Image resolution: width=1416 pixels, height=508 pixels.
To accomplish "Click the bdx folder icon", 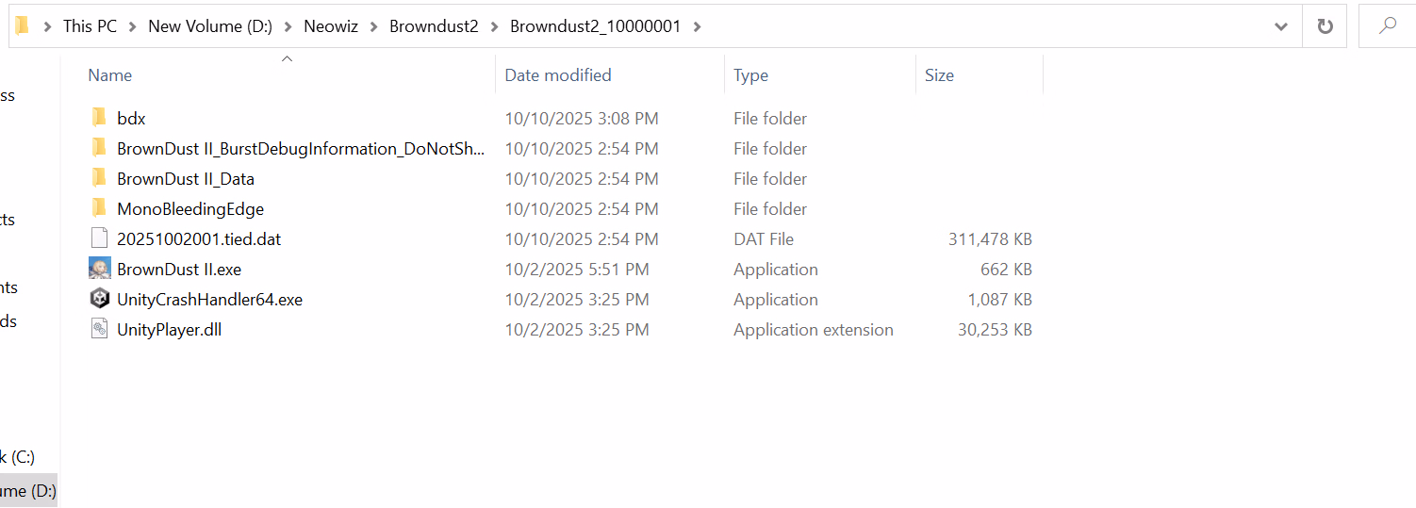I will (x=99, y=118).
